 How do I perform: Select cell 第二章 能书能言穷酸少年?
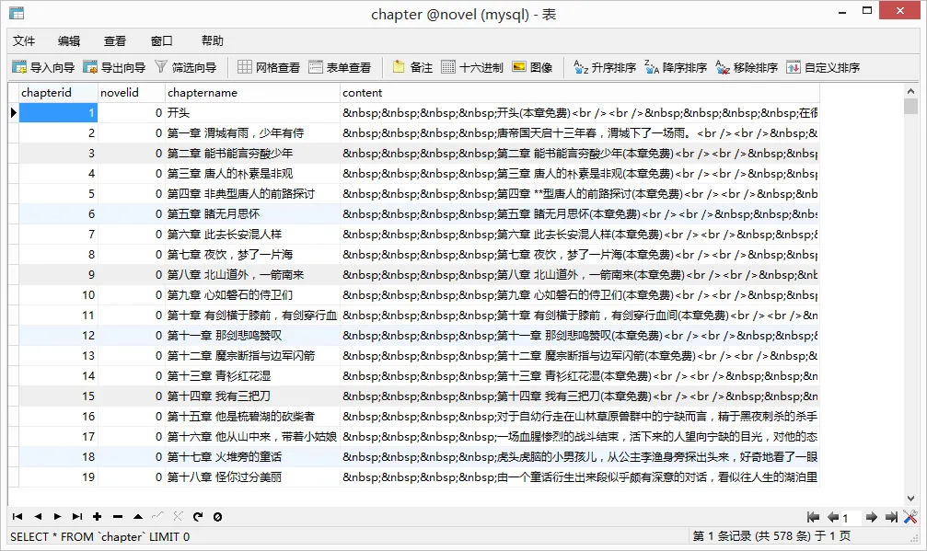tap(252, 153)
